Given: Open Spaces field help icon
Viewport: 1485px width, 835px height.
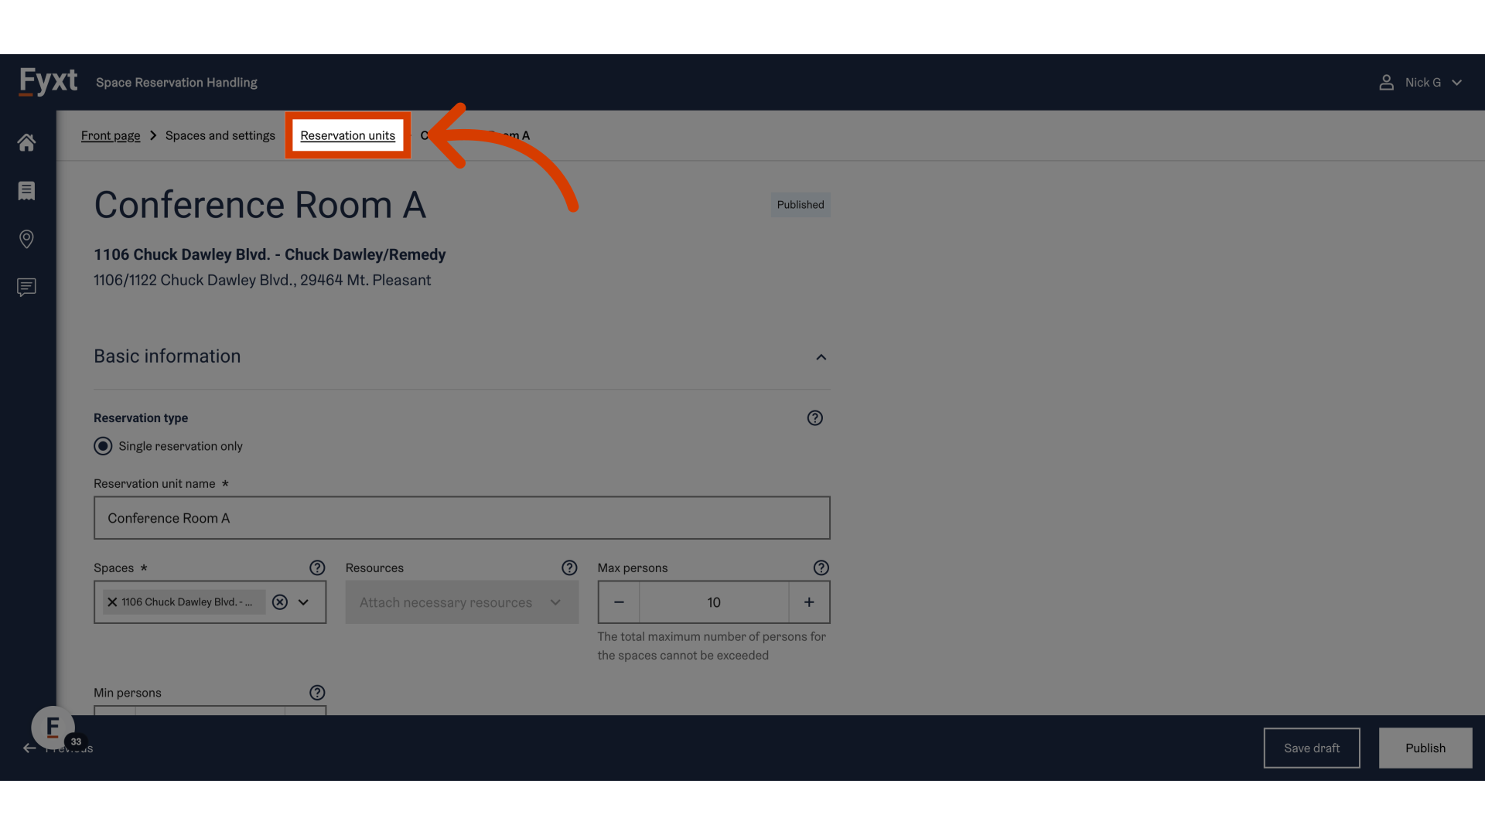Looking at the screenshot, I should 317,567.
